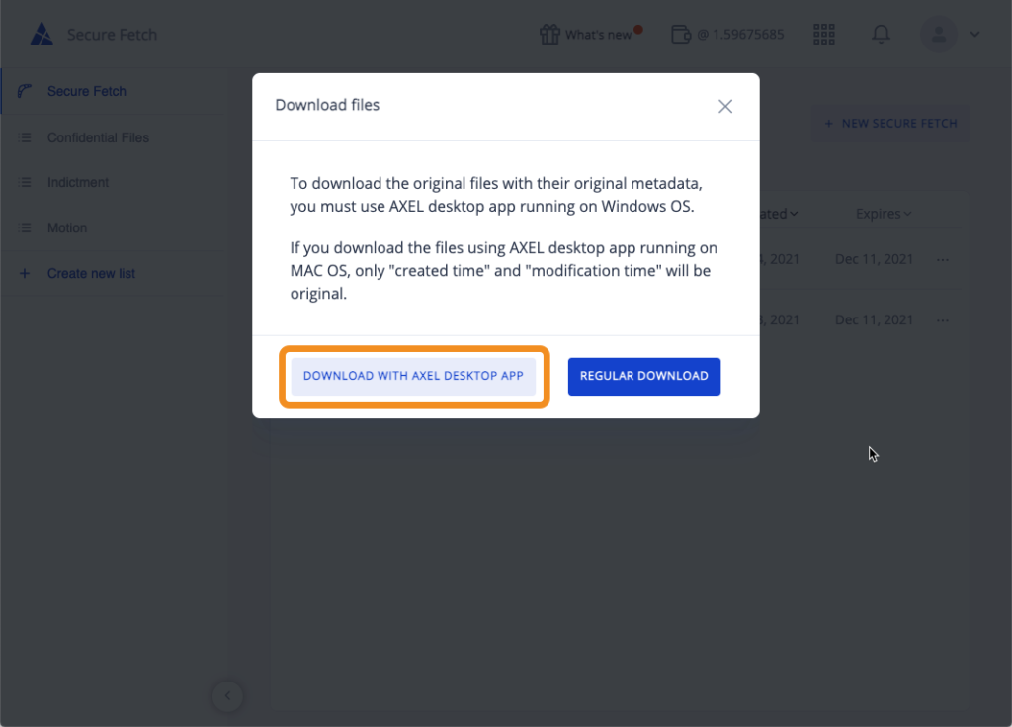The height and width of the screenshot is (727, 1012).
Task: Click the AXEL logo icon
Action: tap(42, 35)
